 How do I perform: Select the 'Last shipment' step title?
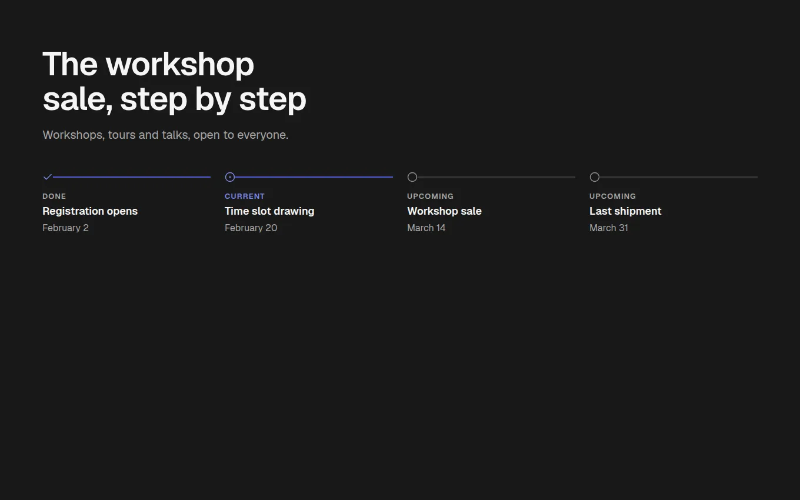pyautogui.click(x=625, y=211)
